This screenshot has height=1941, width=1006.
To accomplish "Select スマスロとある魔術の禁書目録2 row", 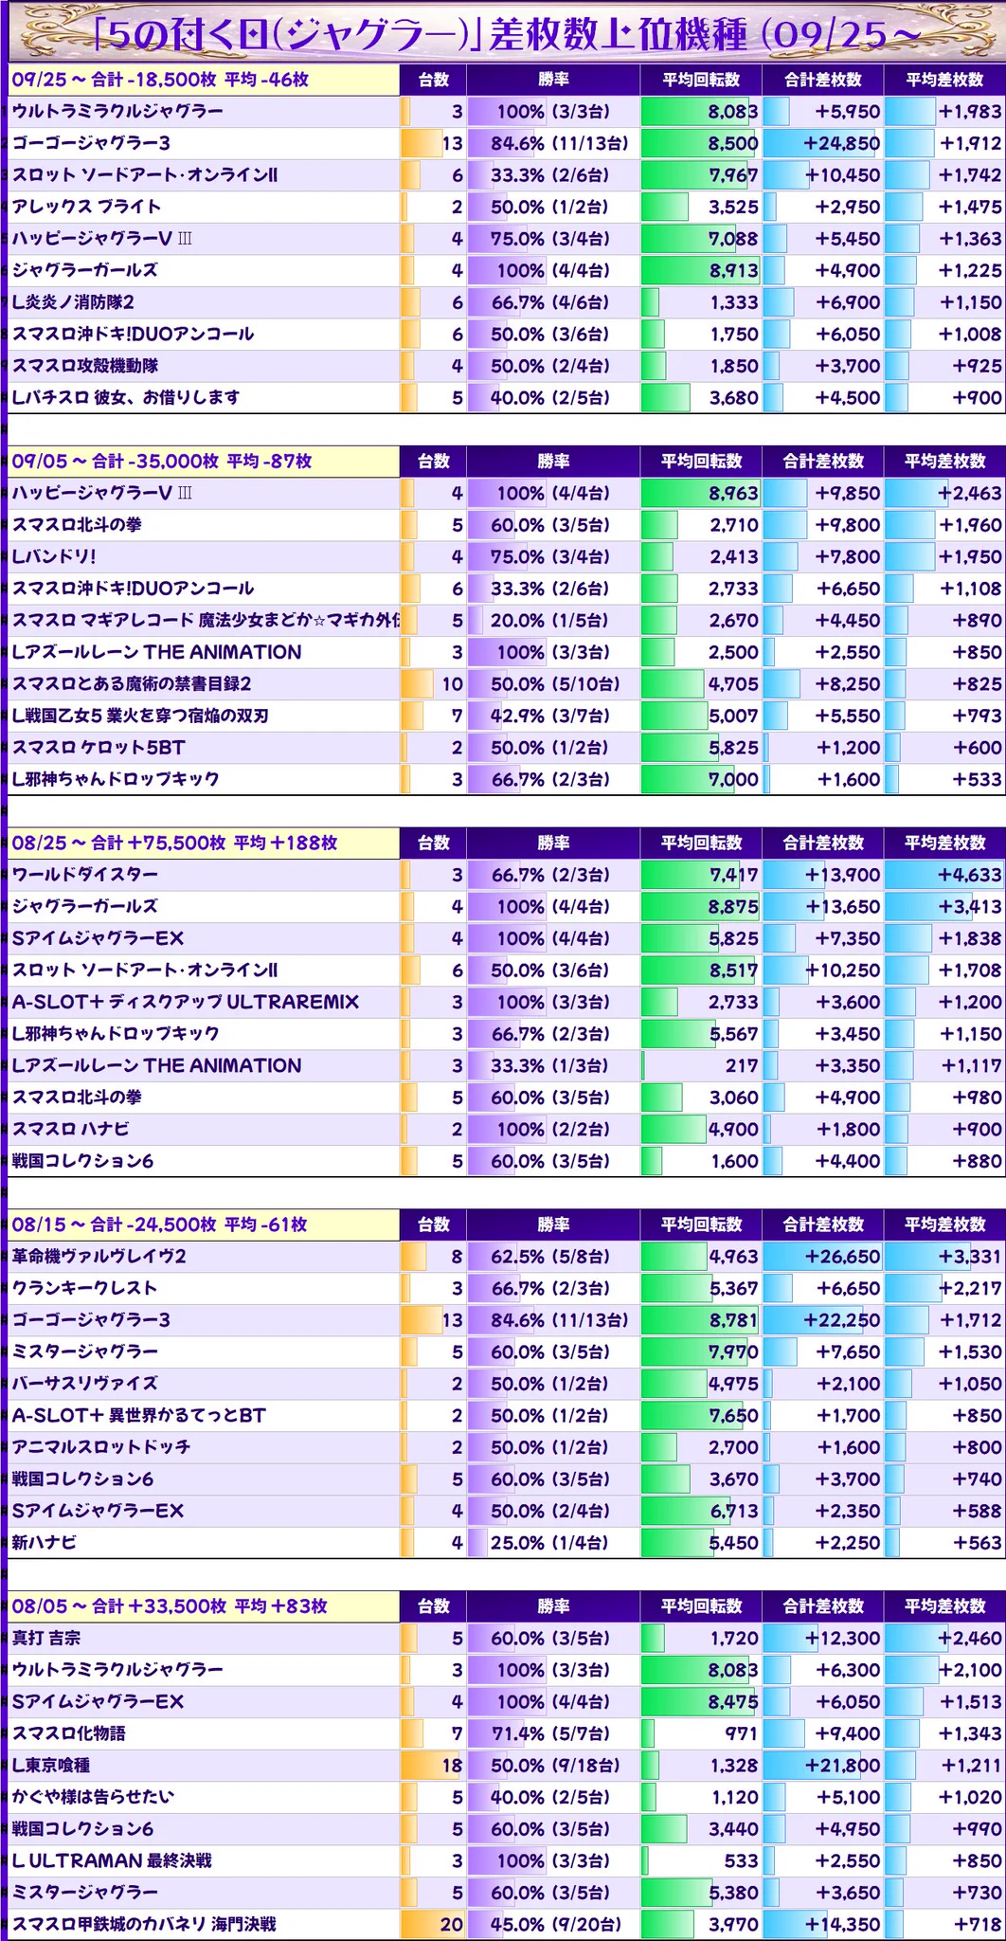I will [x=507, y=684].
